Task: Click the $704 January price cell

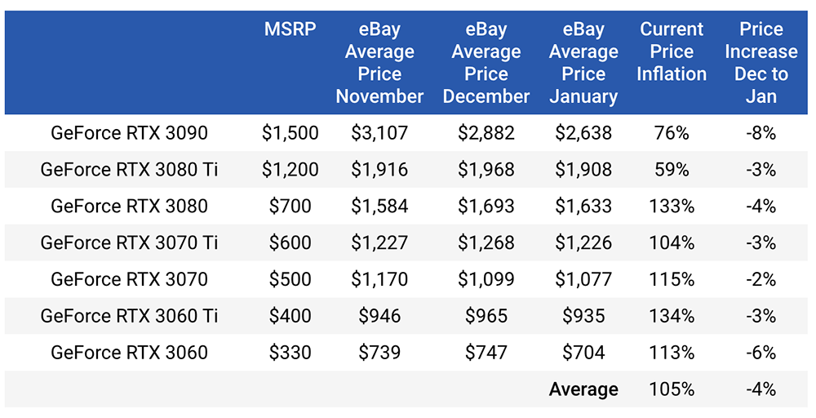Action: [583, 353]
